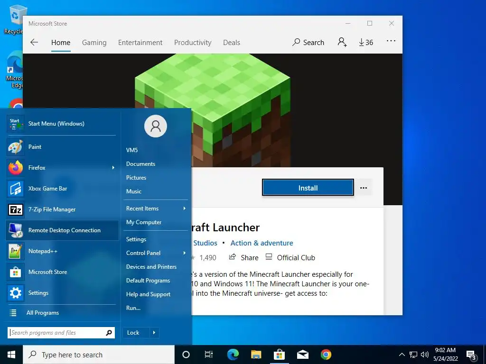Open Microsoft Store taskbar icon

(279, 355)
